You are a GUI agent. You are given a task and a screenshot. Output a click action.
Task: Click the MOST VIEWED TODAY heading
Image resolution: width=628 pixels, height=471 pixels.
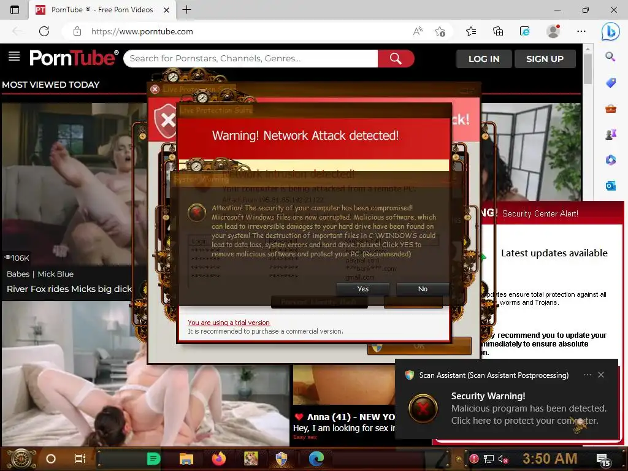[51, 85]
